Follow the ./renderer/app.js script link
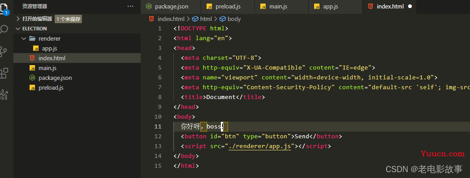Screen dimensions: 470x178 (259, 146)
